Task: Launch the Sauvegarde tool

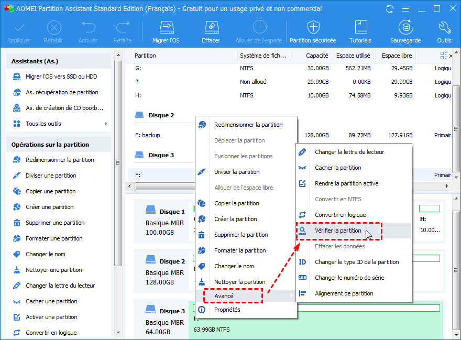Action: tap(405, 32)
